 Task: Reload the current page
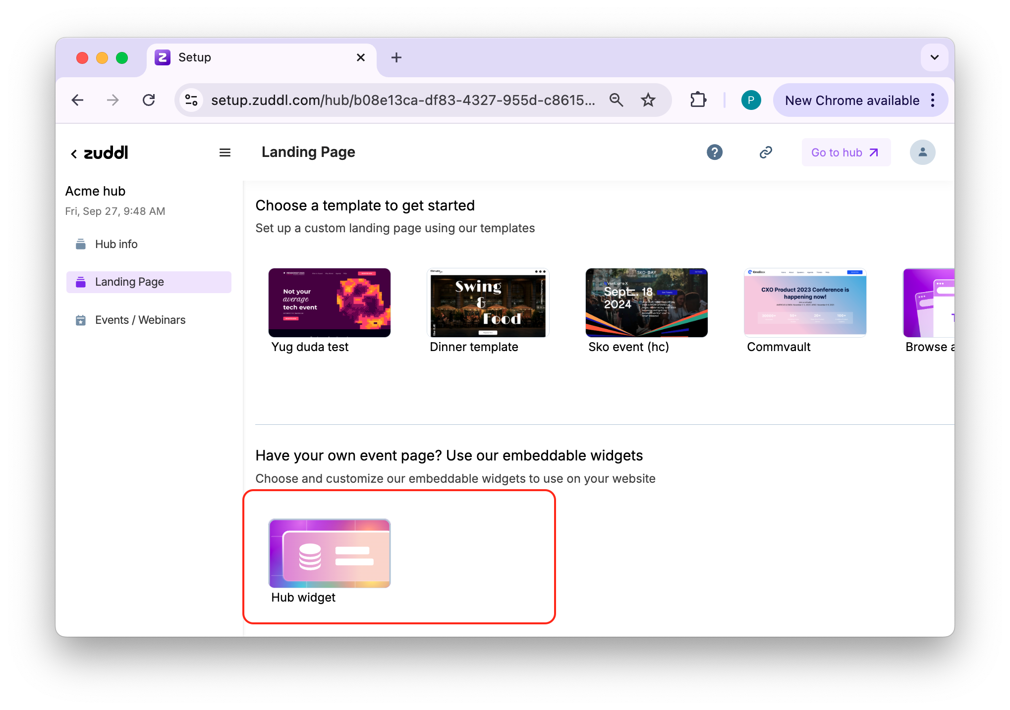tap(149, 100)
